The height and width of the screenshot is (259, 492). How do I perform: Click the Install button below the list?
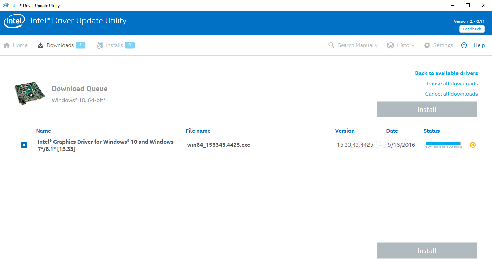tap(427, 251)
